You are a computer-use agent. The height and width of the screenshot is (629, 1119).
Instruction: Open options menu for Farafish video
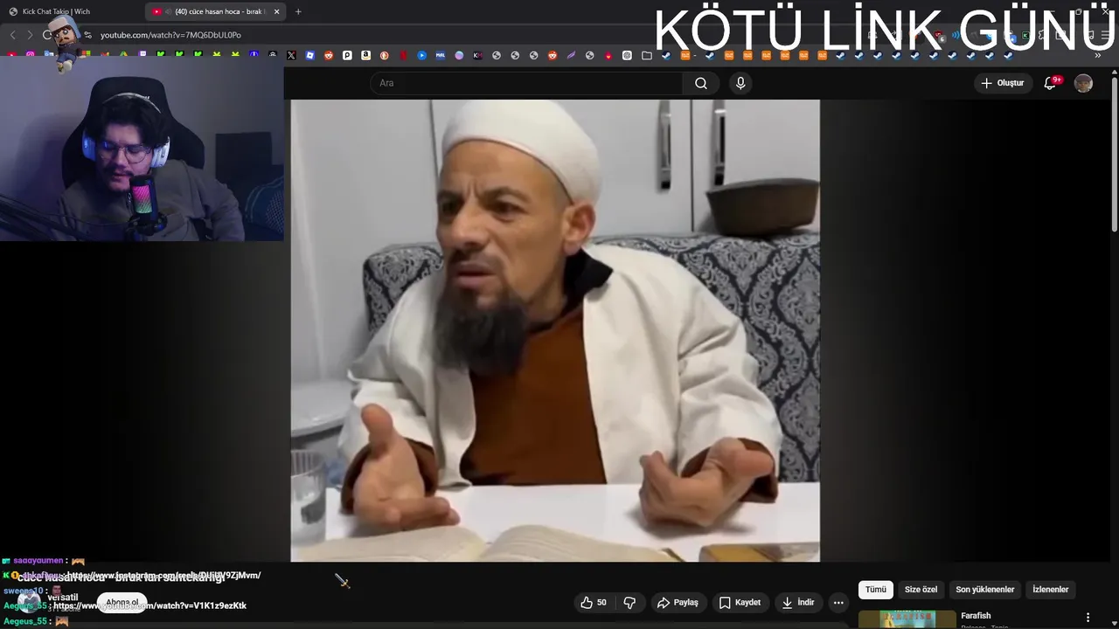coord(1088,617)
